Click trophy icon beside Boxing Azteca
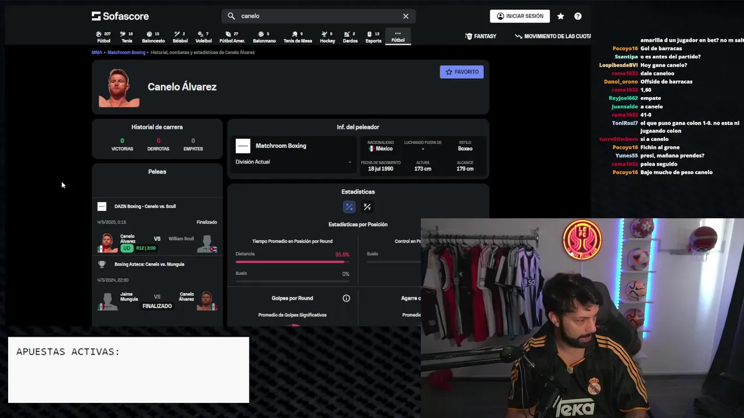Screen dimensions: 744x418 click(102, 264)
